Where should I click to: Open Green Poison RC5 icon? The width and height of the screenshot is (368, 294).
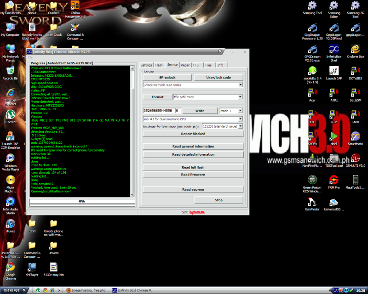pyautogui.click(x=312, y=184)
